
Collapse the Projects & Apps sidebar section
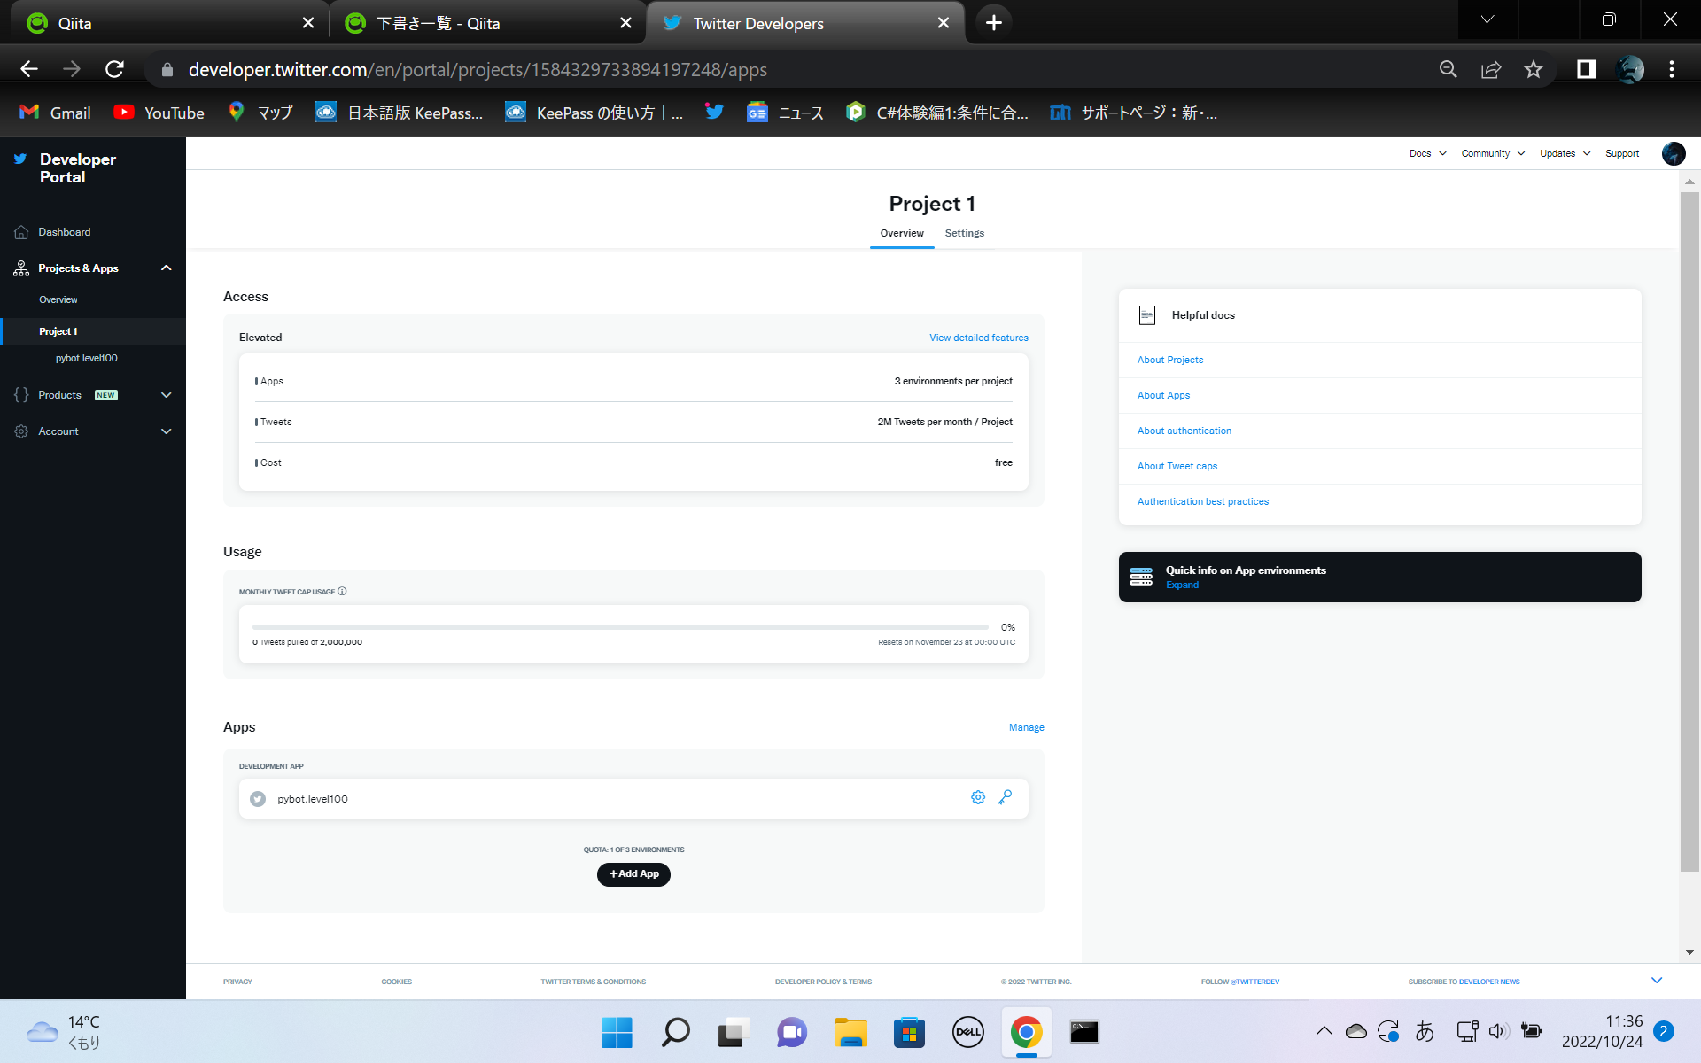[166, 268]
